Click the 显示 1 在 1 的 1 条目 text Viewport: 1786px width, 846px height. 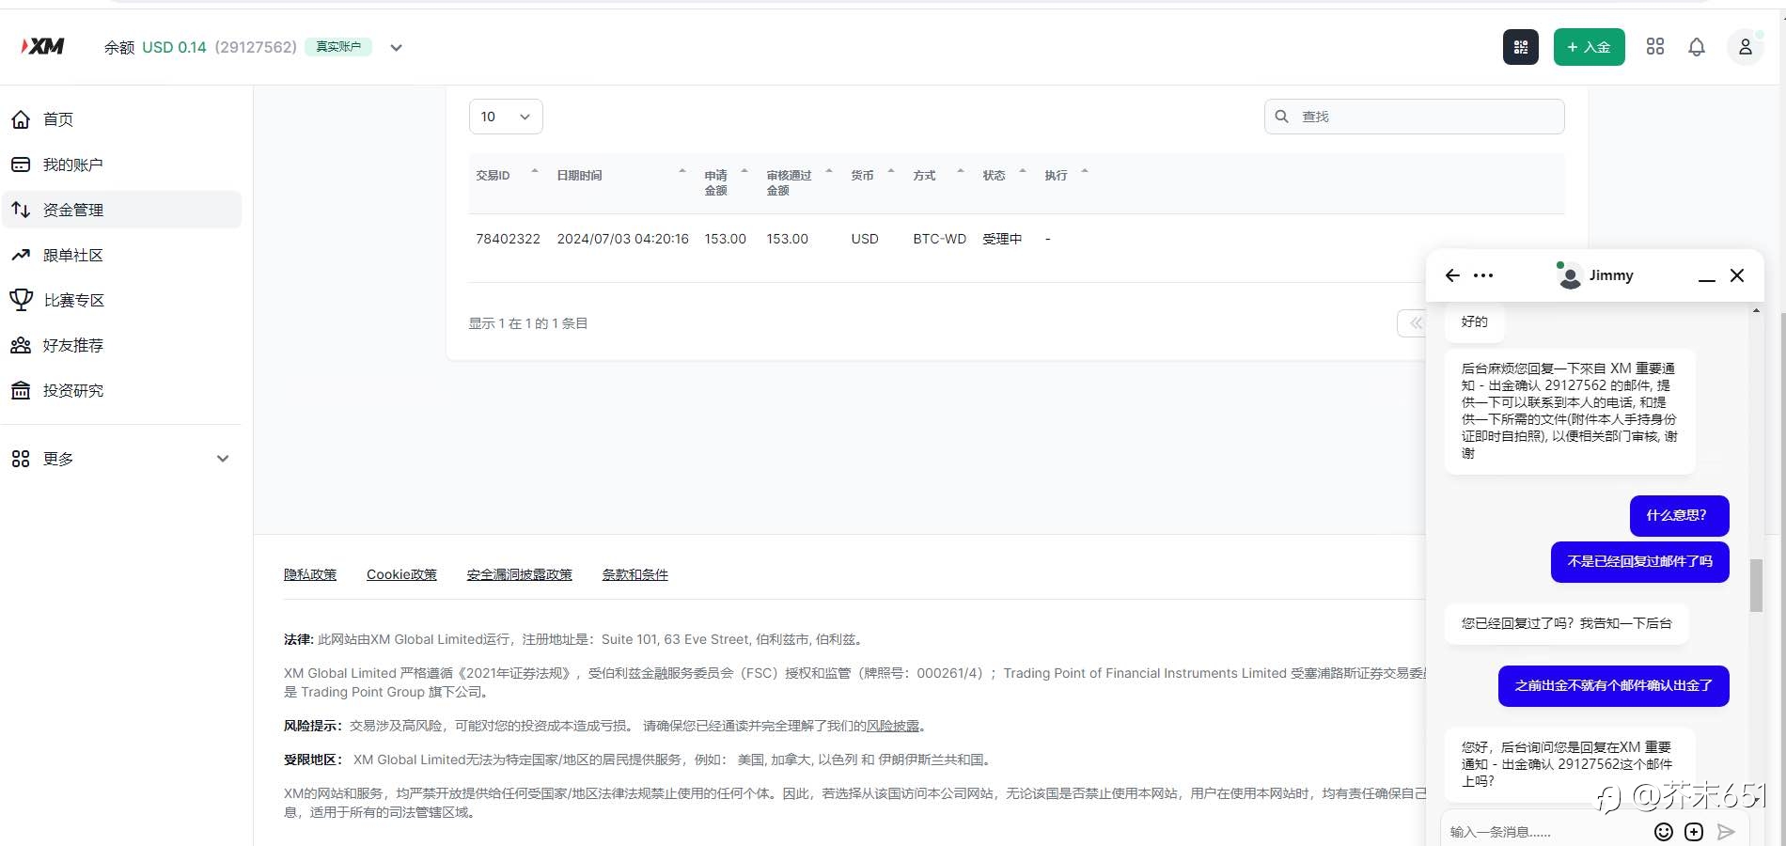528,323
